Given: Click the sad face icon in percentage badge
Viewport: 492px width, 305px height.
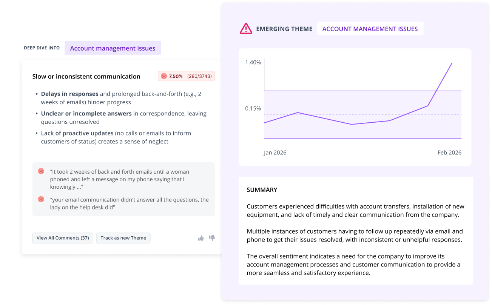Looking at the screenshot, I should 164,76.
